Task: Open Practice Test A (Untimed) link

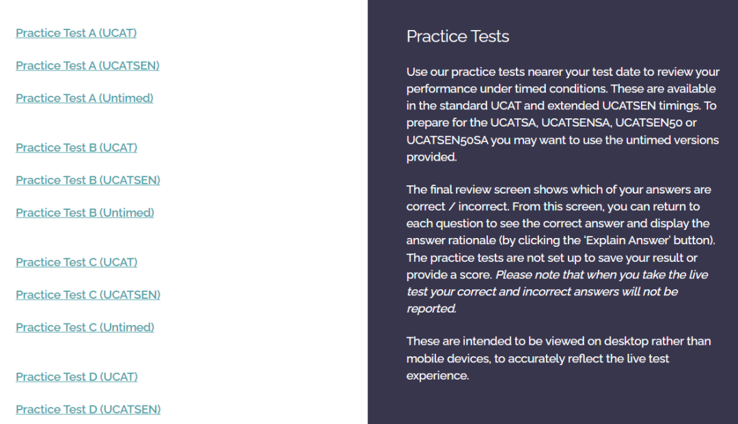Action: pyautogui.click(x=85, y=98)
